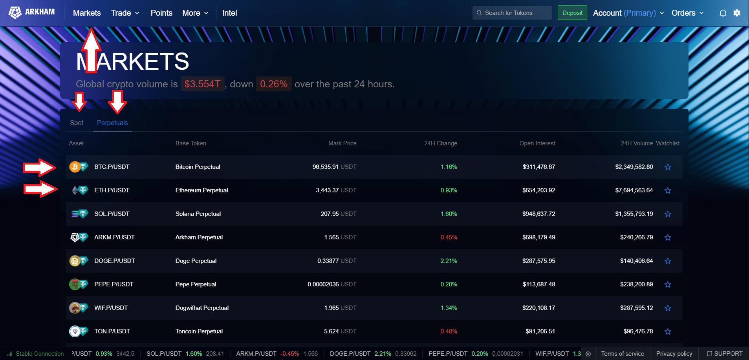Sort by Base Token column header
The height and width of the screenshot is (360, 749).
pos(191,143)
